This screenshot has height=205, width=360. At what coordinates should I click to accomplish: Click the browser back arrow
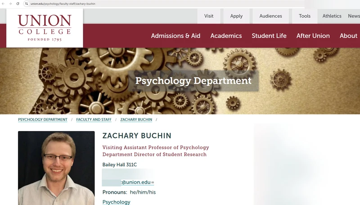point(3,4)
